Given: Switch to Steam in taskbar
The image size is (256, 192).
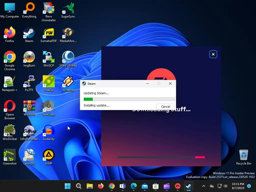Looking at the screenshot, I should pyautogui.click(x=189, y=186).
